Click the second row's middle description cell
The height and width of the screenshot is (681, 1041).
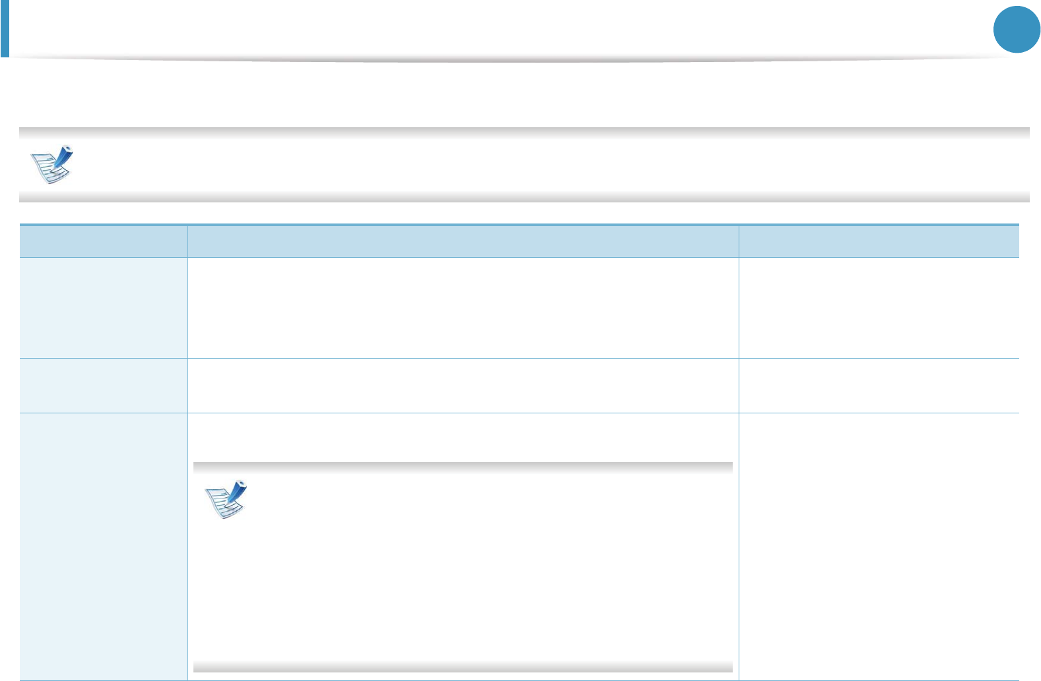463,386
